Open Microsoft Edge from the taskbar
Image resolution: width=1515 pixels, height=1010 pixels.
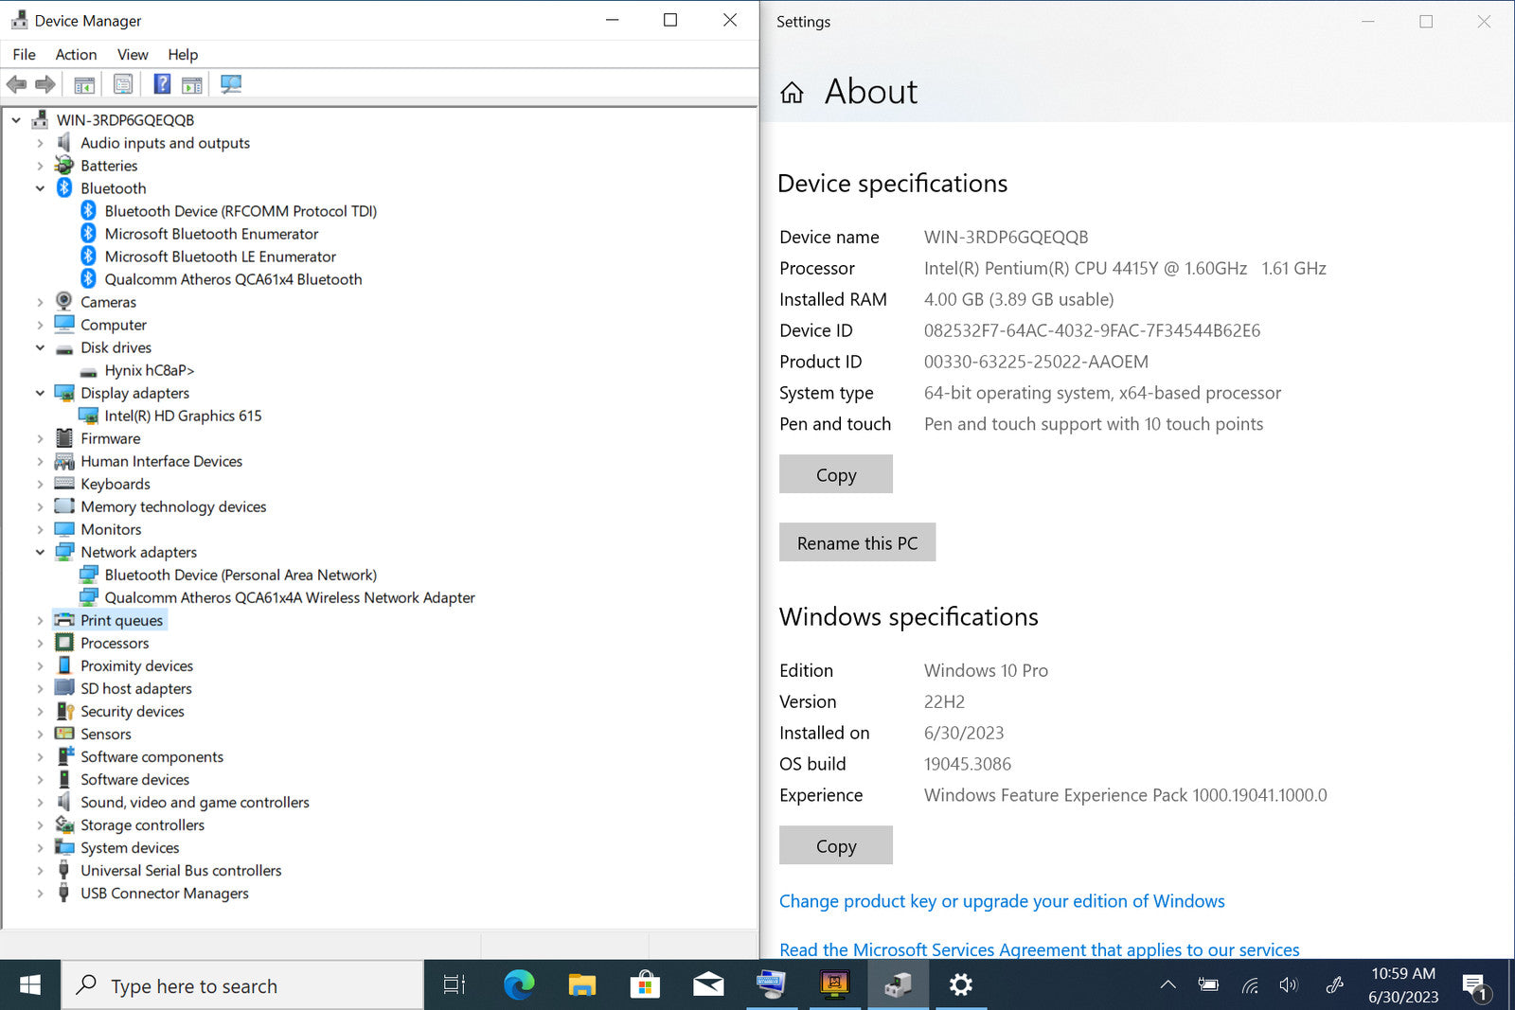(x=518, y=985)
